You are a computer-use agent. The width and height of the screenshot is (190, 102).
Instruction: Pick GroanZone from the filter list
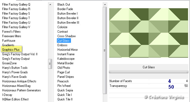tap(9, 63)
